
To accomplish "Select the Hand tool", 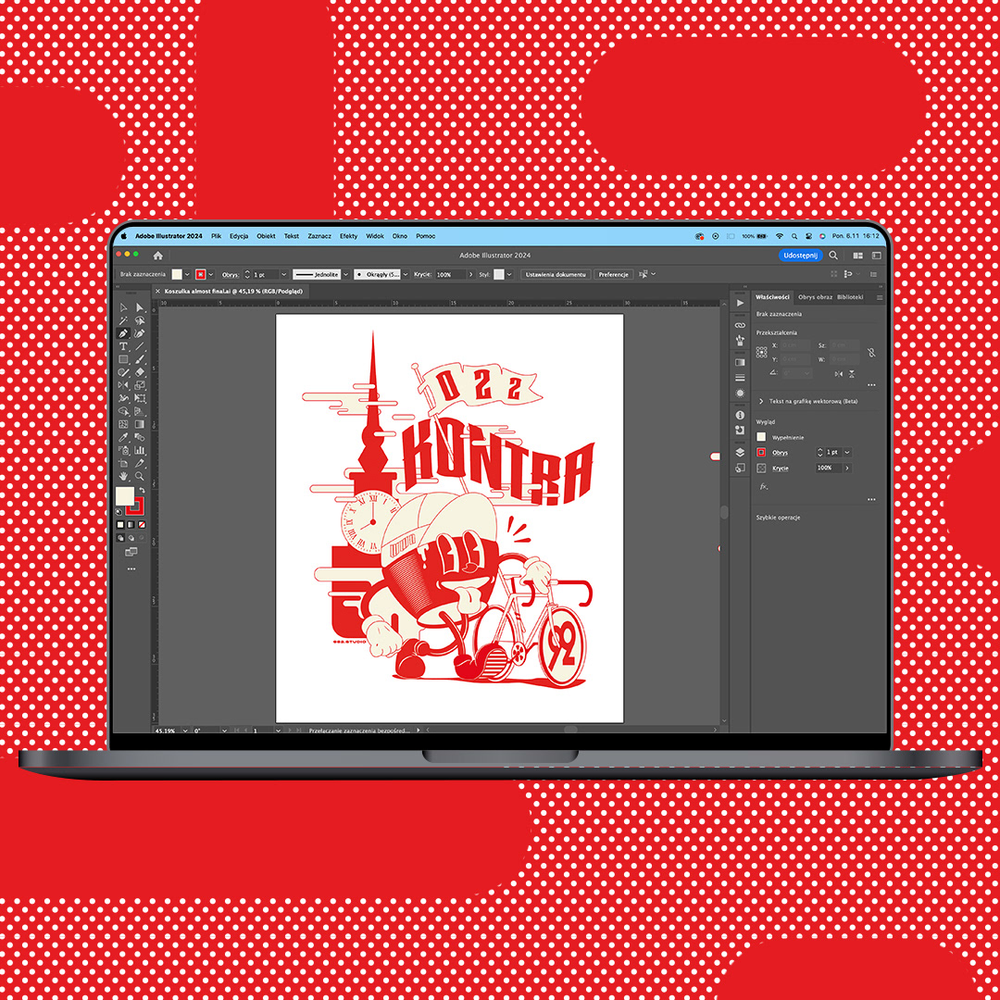I will tap(123, 476).
